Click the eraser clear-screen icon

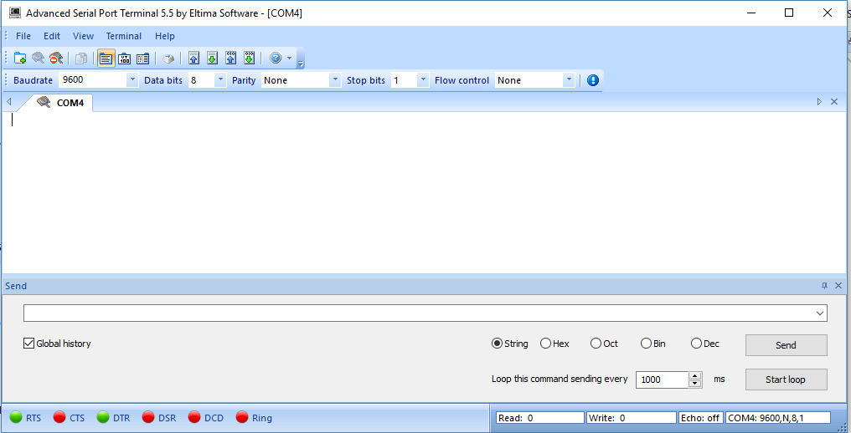(x=168, y=59)
